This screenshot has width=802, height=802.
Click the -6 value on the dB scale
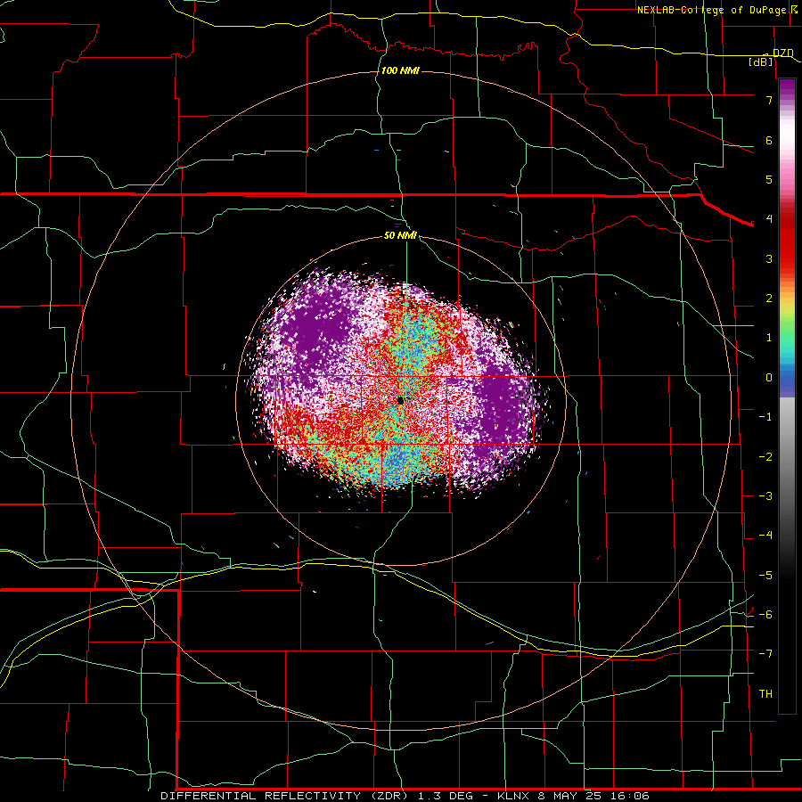[x=765, y=615]
